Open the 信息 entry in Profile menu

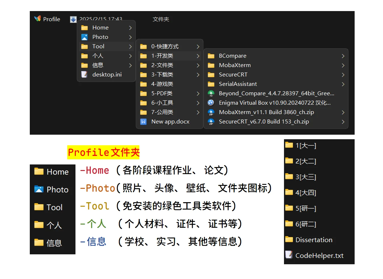tap(98, 65)
